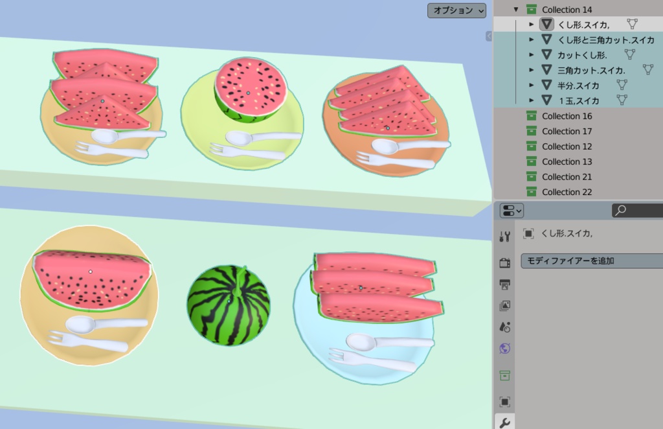Viewport: 663px width, 429px height.
Task: Click the object icon of 三角カット.スイカ.
Action: 546,70
